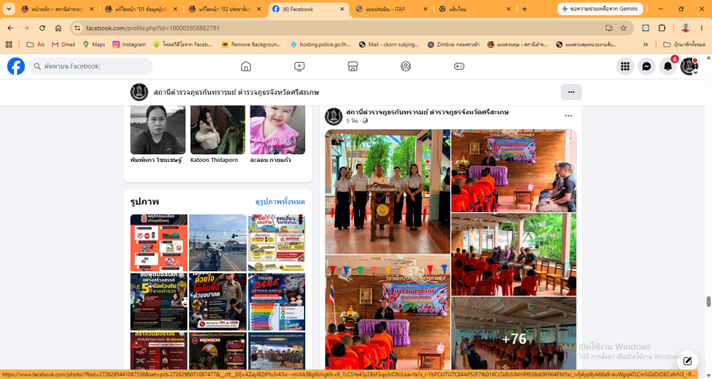The image size is (712, 379).
Task: Reload the page
Action: pyautogui.click(x=42, y=28)
